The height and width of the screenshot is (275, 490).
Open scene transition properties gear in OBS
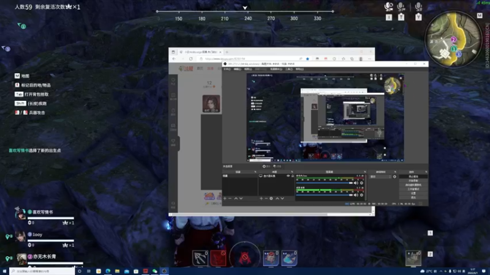[394, 177]
